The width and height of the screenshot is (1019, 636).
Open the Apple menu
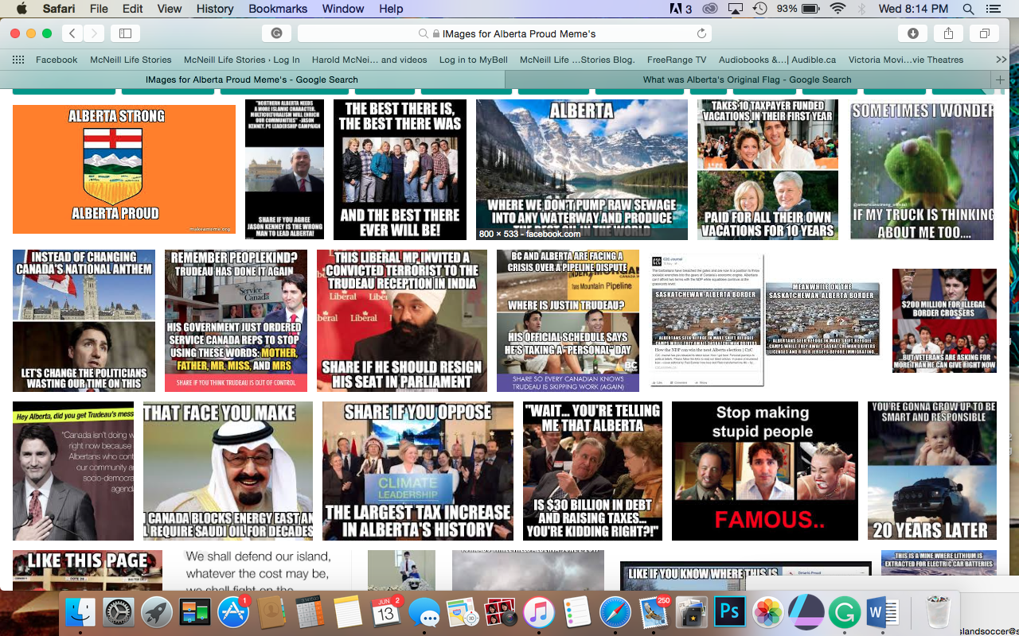21,9
